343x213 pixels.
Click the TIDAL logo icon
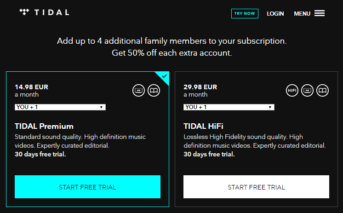tap(24, 12)
